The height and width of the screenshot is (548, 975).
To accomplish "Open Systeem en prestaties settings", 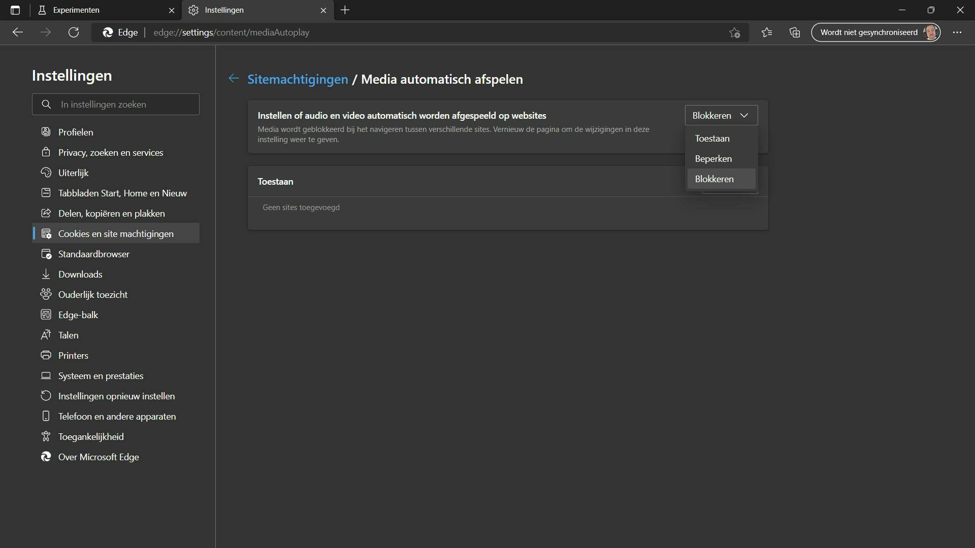I will point(101,376).
